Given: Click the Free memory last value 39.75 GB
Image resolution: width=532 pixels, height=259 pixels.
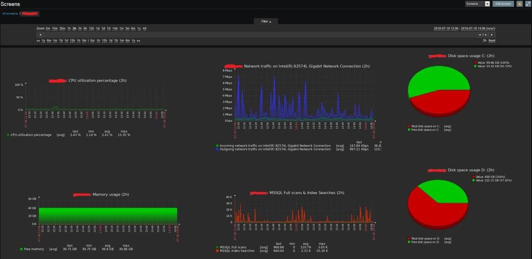Looking at the screenshot, I should [70, 249].
